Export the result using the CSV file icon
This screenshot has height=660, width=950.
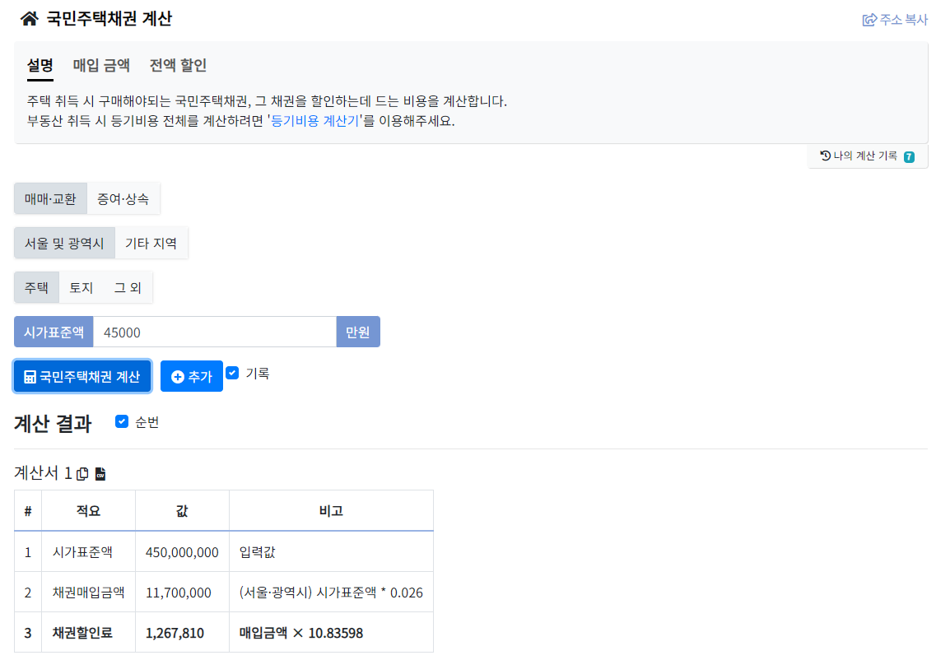100,473
